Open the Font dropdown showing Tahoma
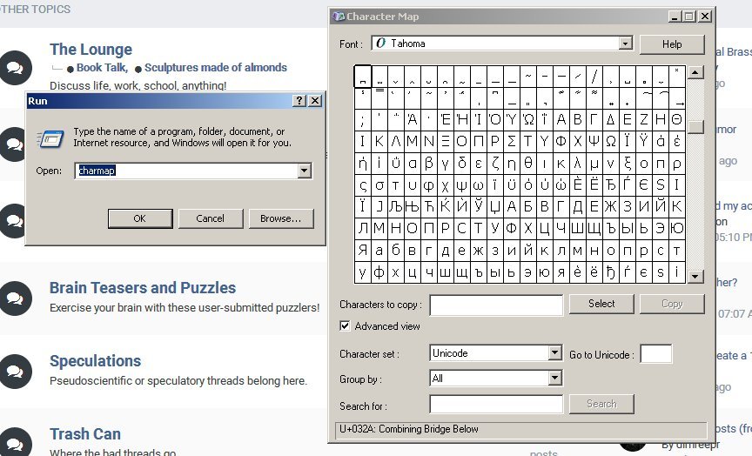752x456 pixels. (625, 44)
